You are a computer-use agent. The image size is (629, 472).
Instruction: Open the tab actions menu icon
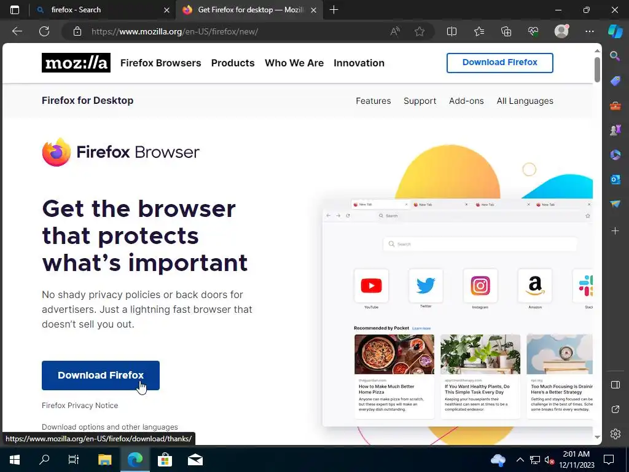coord(15,10)
